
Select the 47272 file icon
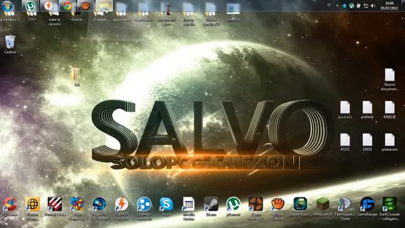(x=345, y=142)
